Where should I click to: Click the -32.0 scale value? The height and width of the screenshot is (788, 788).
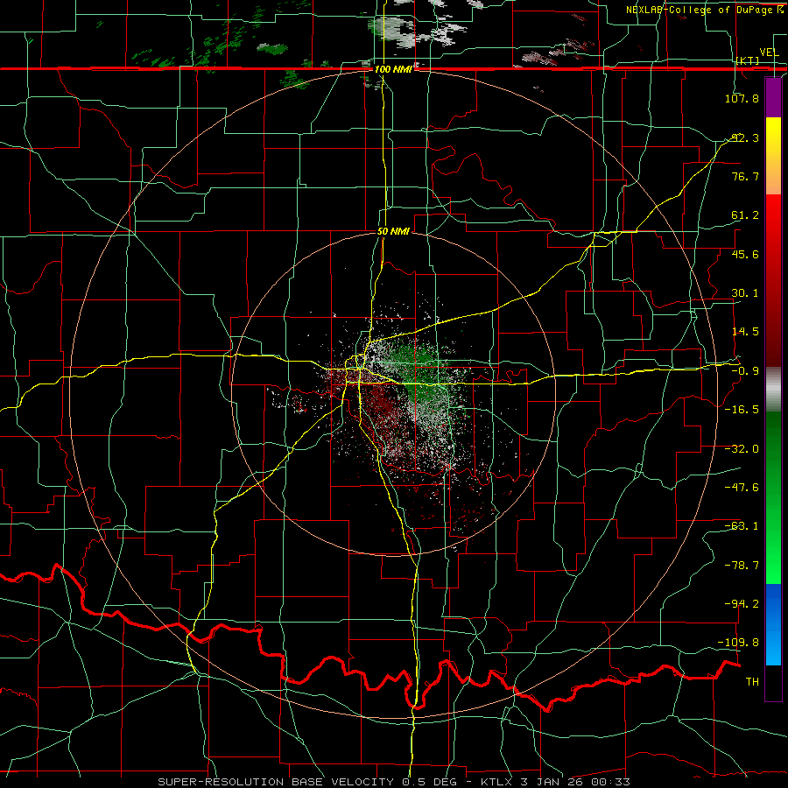tap(742, 449)
